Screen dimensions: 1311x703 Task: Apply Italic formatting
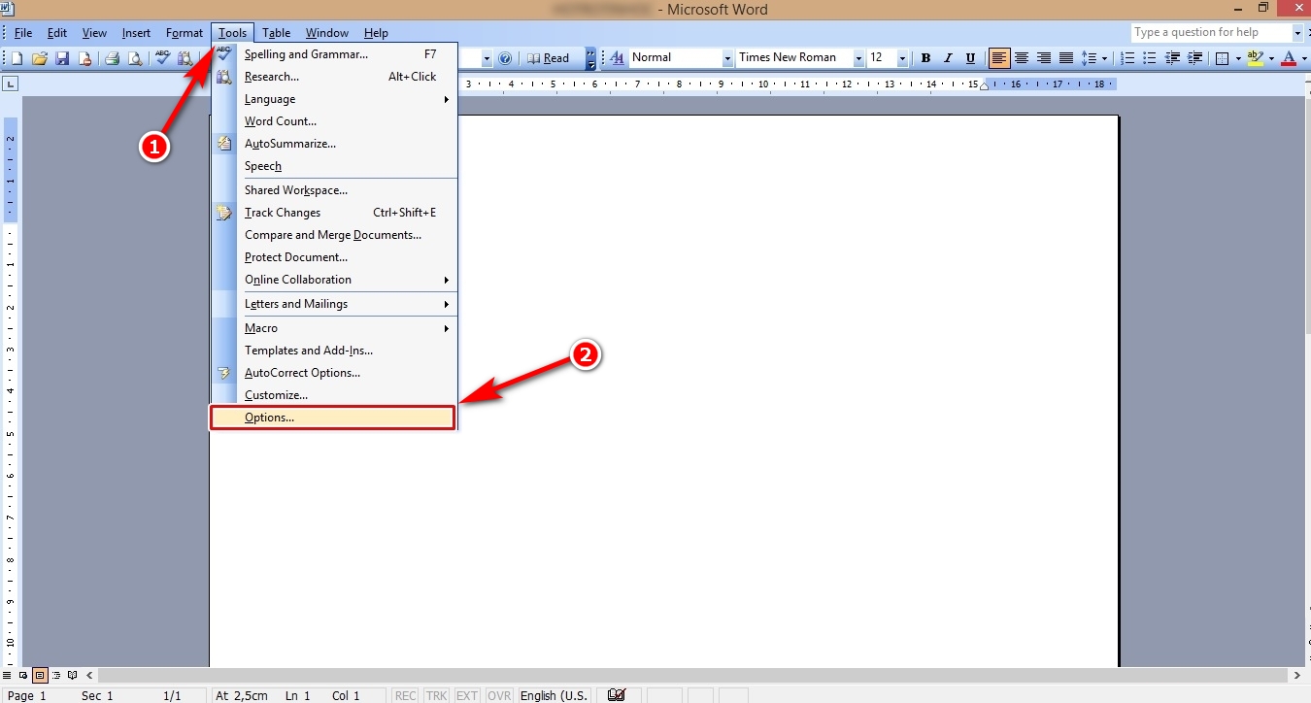(948, 58)
